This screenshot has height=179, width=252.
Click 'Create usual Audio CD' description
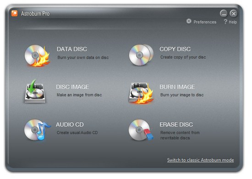point(77,133)
